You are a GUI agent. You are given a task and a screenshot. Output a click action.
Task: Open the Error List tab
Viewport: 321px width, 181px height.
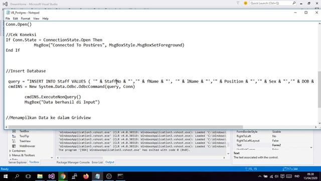tap(97, 162)
